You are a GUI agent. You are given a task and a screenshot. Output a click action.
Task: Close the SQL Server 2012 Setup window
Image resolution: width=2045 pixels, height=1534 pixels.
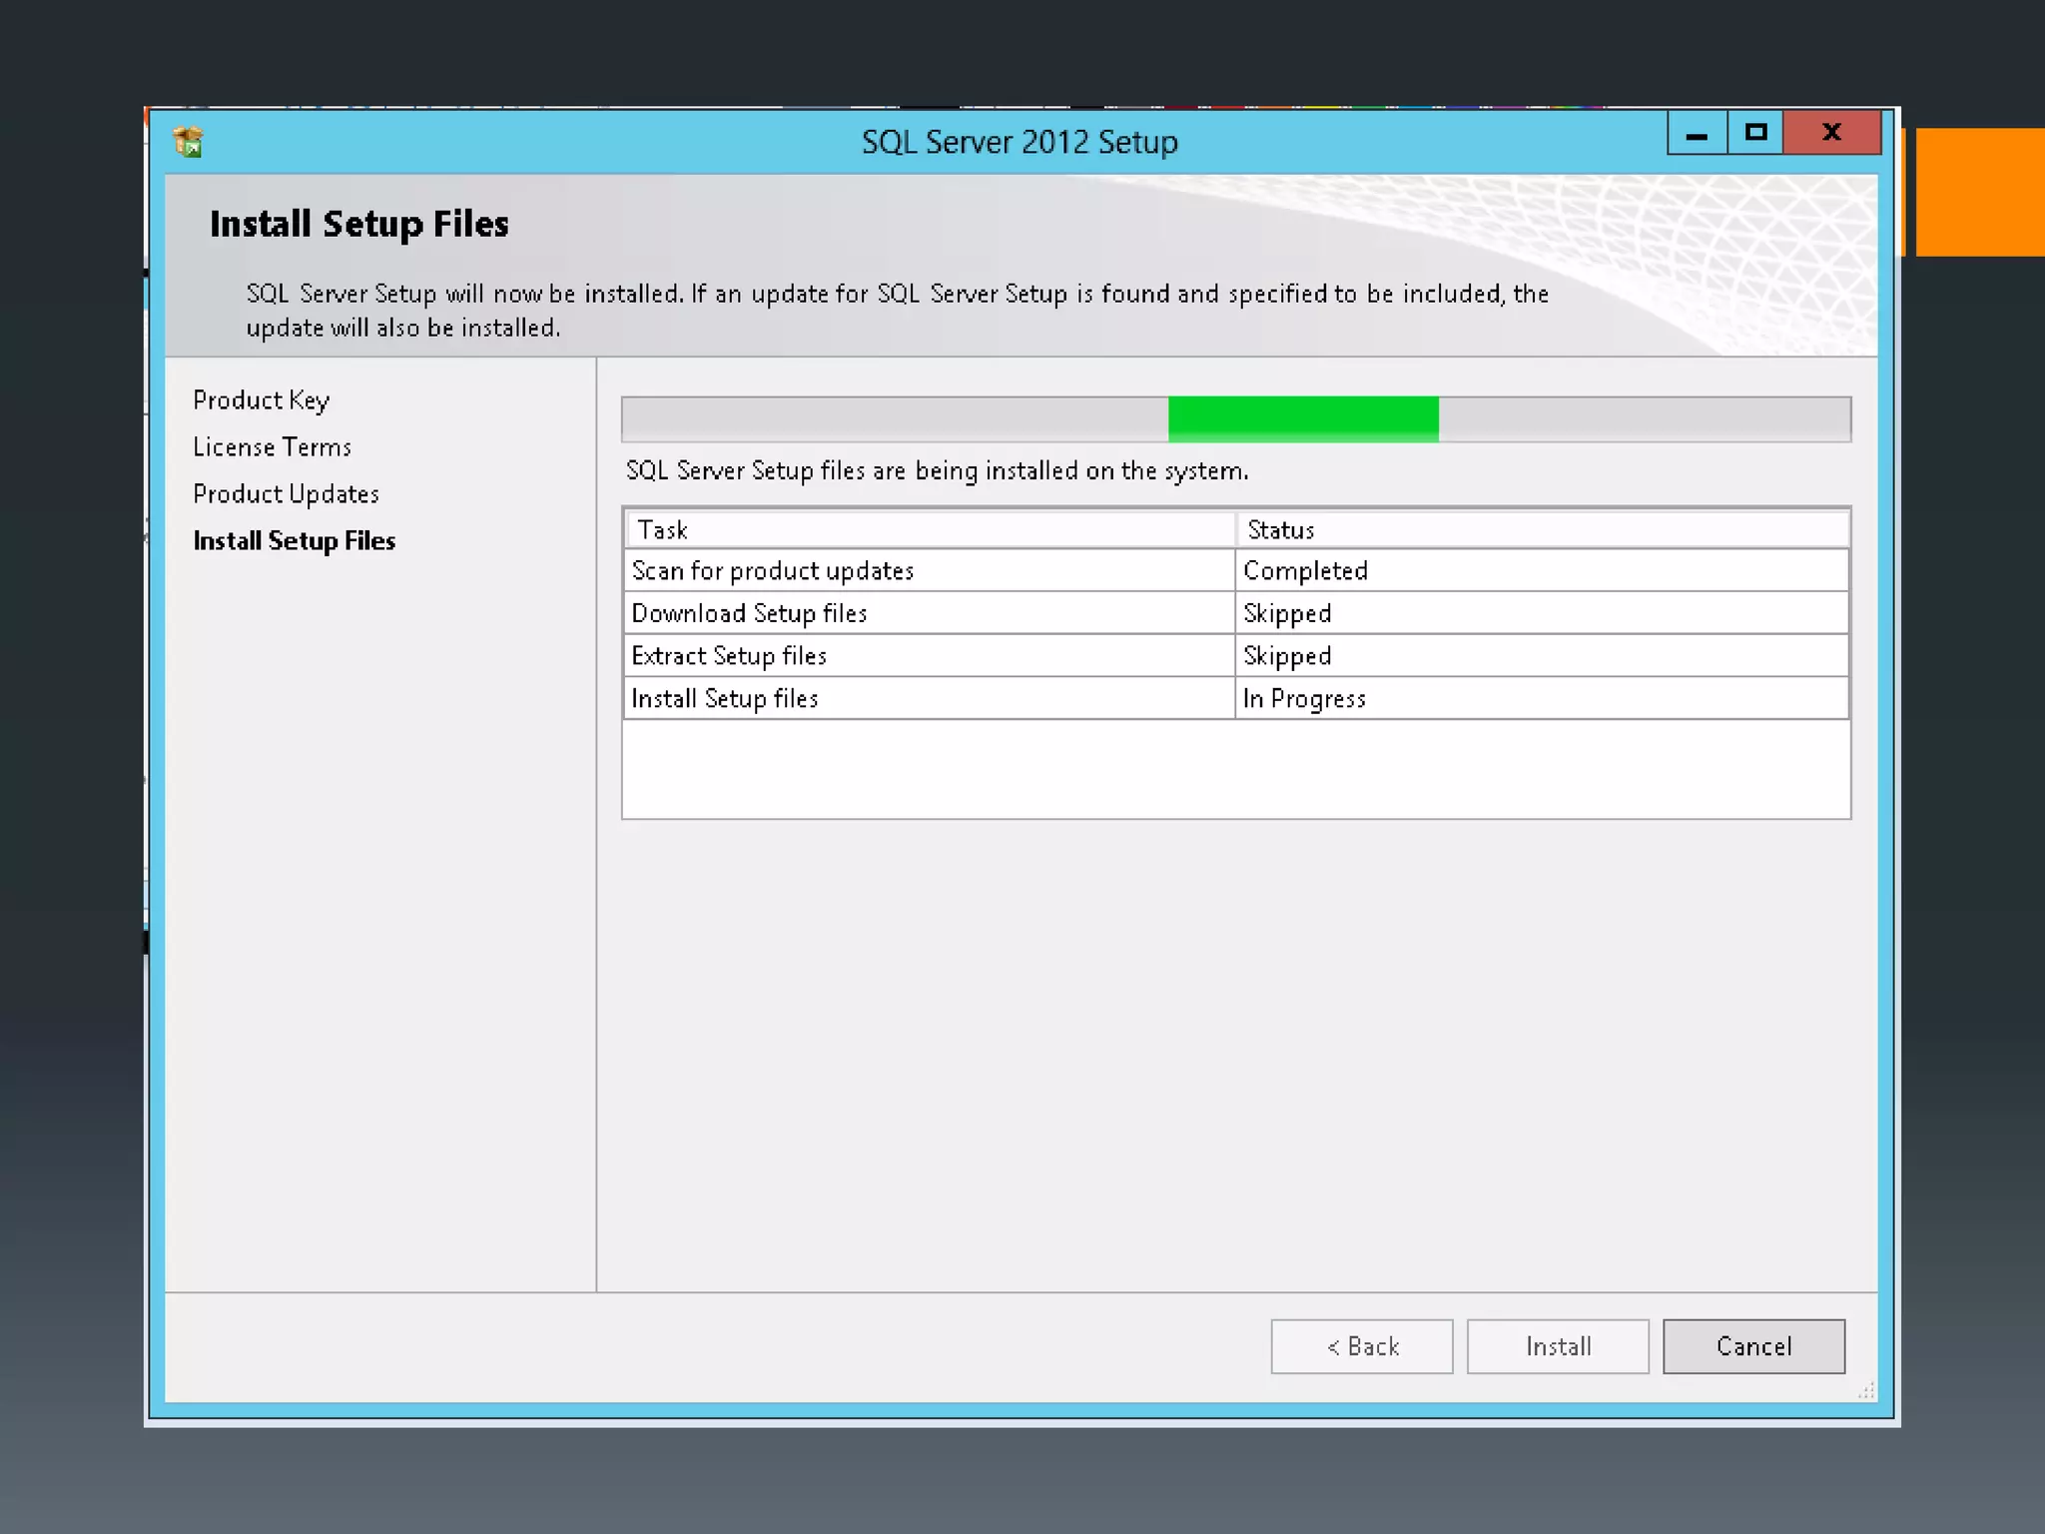(x=1831, y=134)
